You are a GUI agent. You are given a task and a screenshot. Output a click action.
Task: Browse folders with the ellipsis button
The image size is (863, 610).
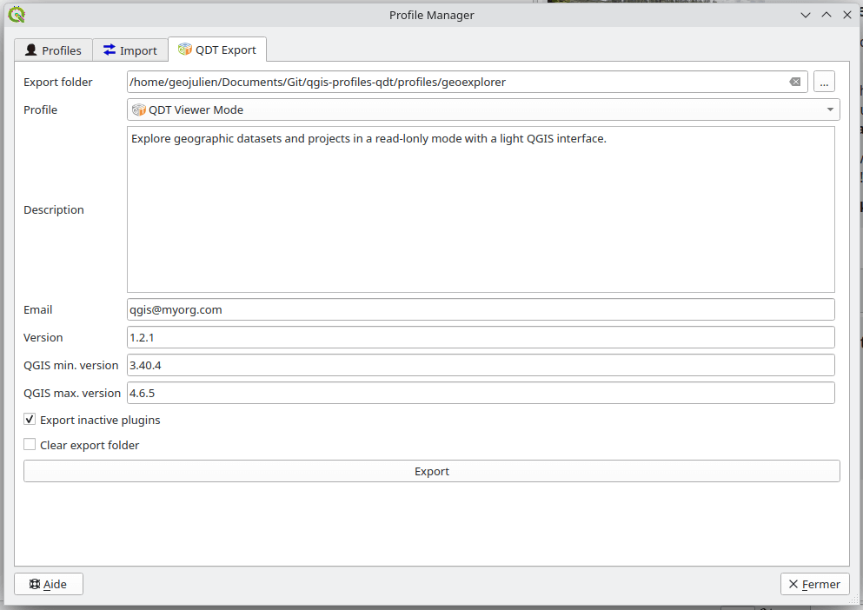click(822, 81)
